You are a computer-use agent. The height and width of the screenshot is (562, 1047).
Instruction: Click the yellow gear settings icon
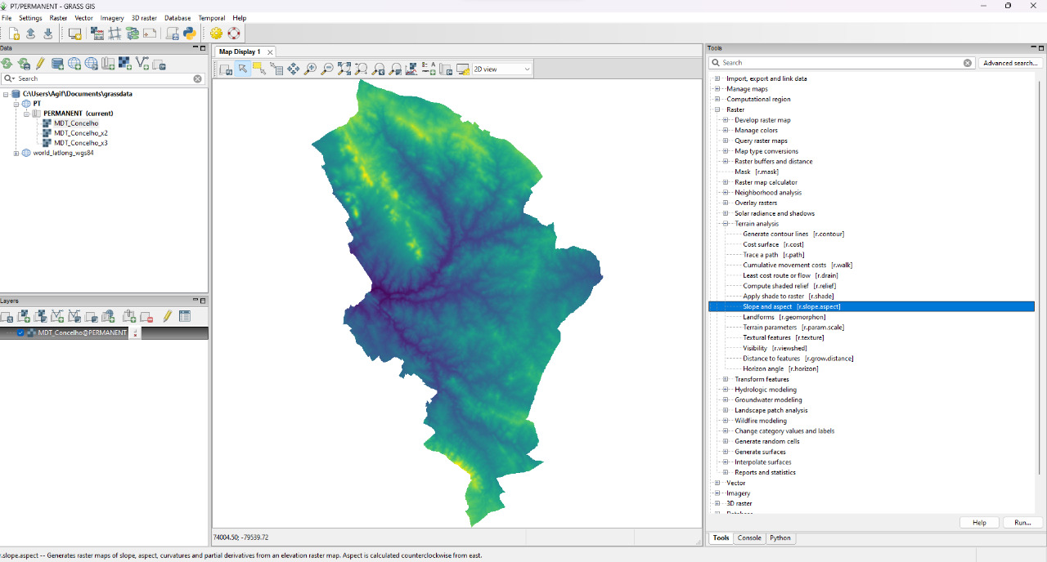pos(216,33)
